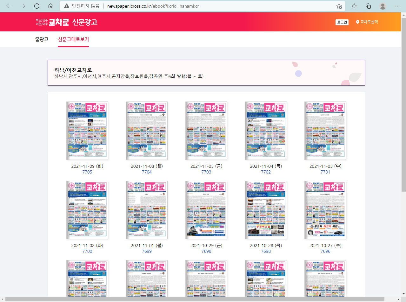Click the date label 2021-11-05 (금)

click(206, 166)
